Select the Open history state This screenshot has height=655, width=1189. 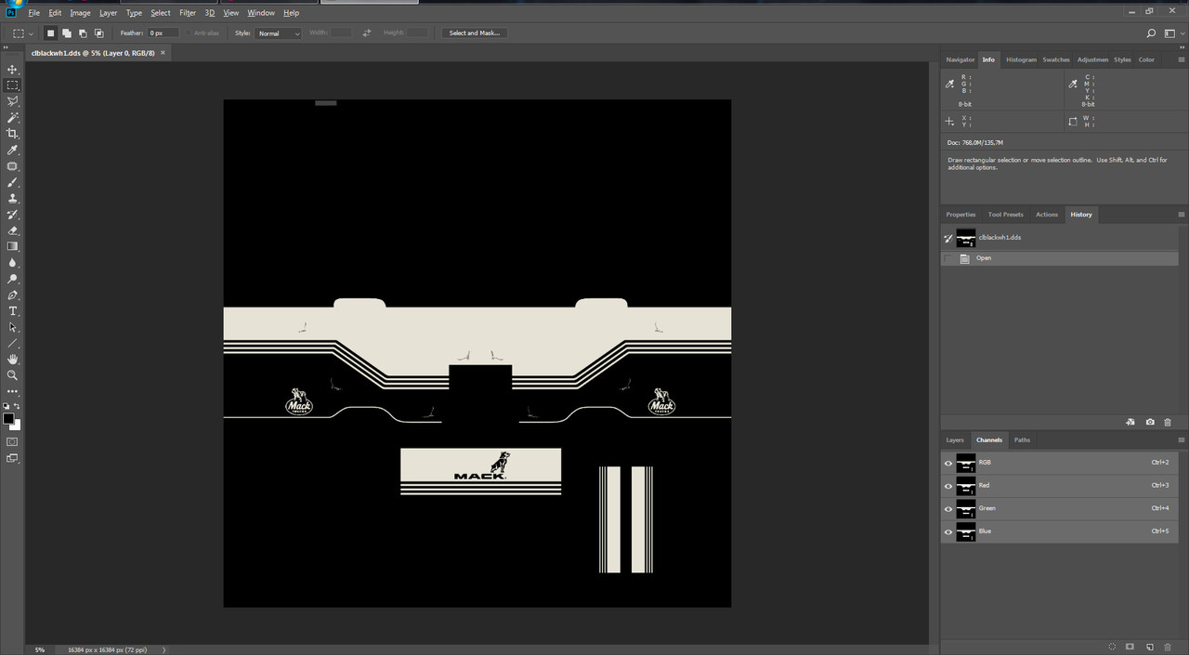point(1059,258)
